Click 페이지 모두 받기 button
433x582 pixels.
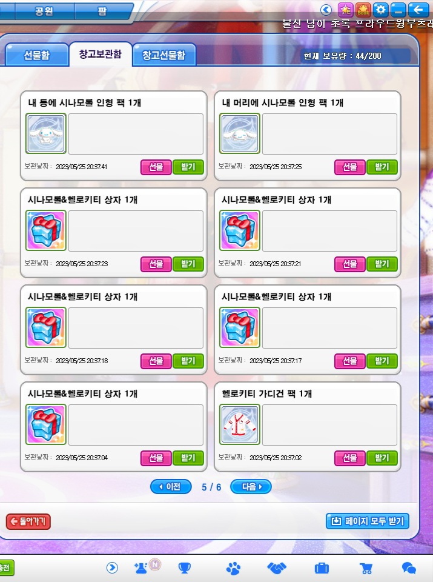(368, 521)
